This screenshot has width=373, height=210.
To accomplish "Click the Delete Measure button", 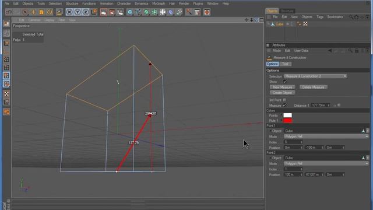I will click(x=314, y=87).
